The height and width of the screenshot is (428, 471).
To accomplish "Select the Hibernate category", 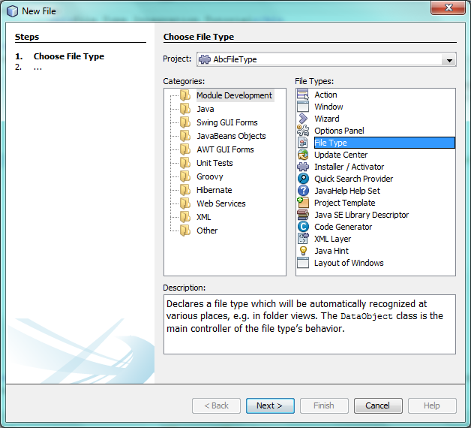I will click(214, 190).
